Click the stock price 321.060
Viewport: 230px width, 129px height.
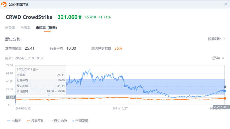point(67,17)
